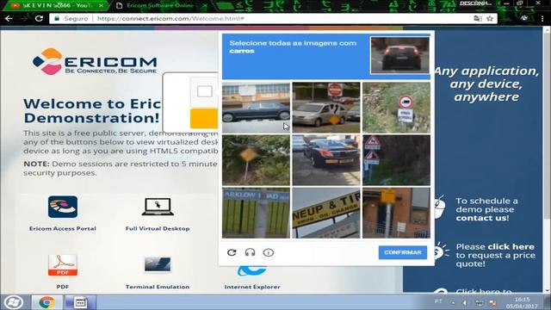
Task: Open the taskbar program next to Chrome
Action: pos(80,302)
